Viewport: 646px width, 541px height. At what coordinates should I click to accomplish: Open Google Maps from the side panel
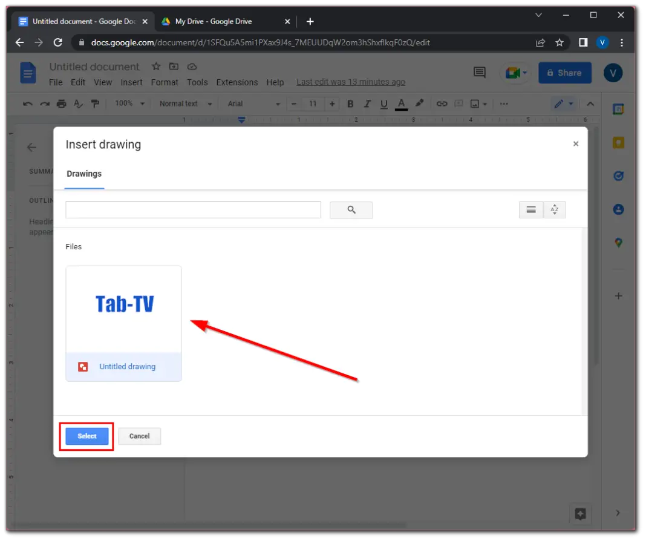tap(618, 242)
